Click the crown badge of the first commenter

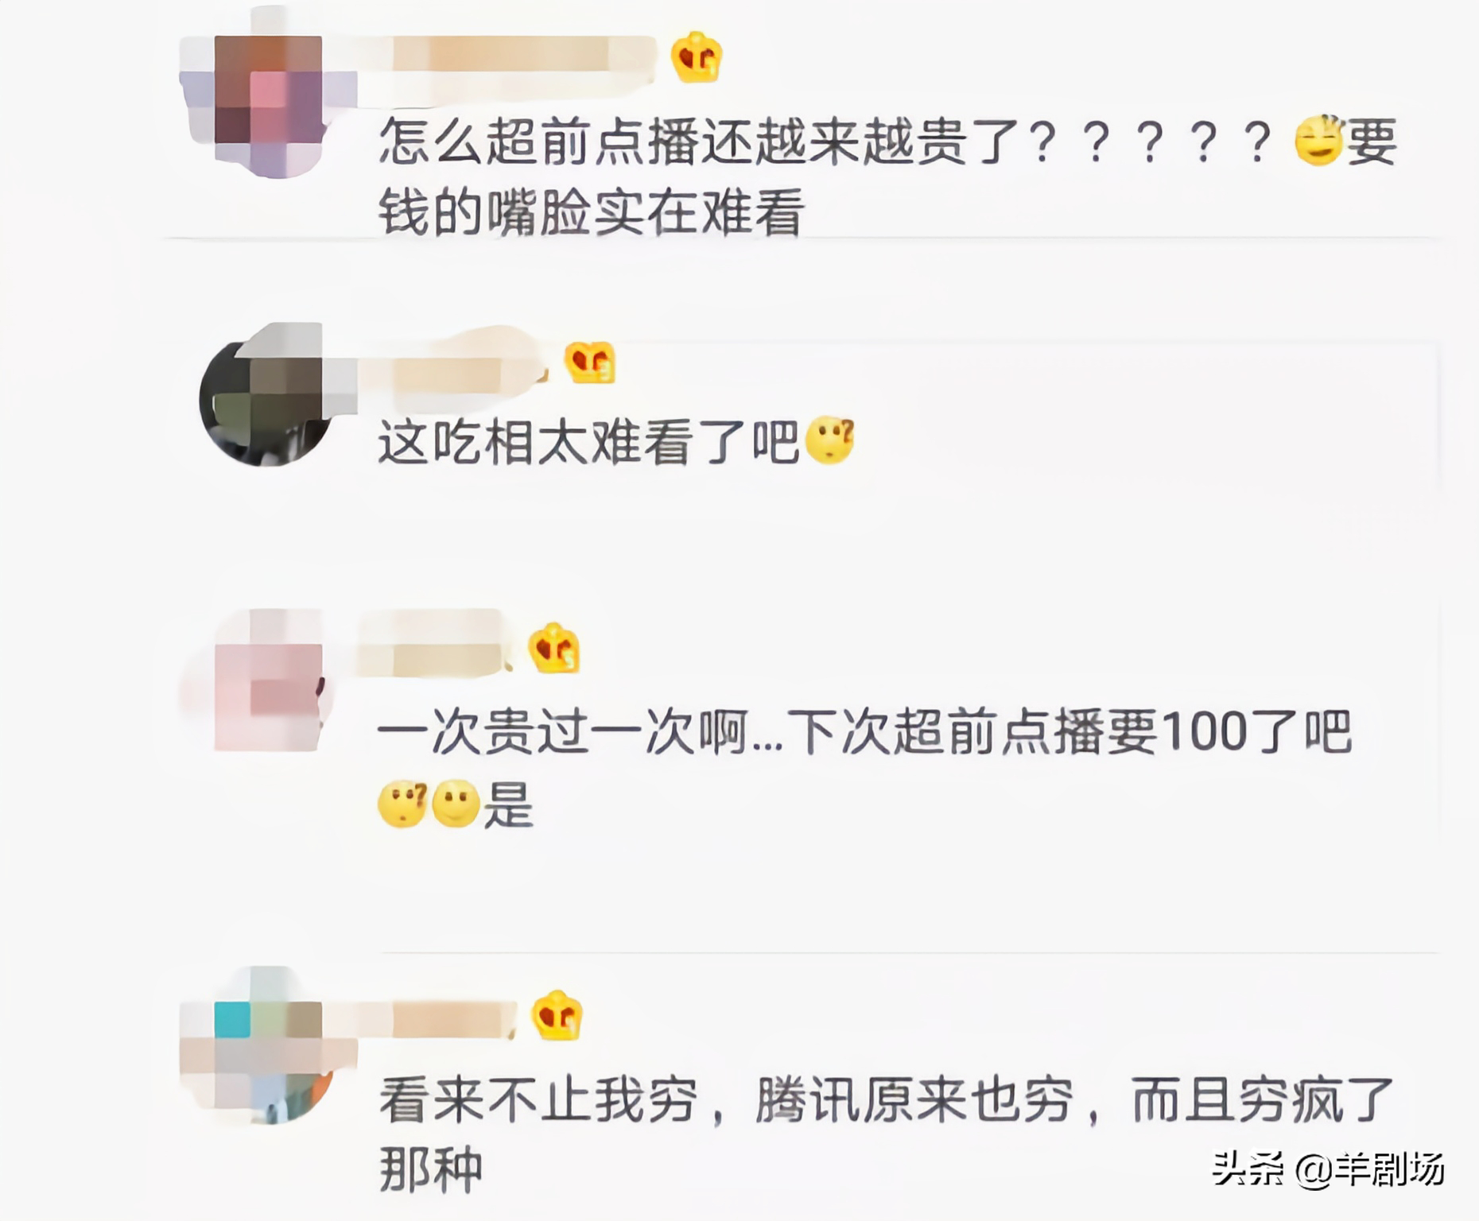point(697,56)
